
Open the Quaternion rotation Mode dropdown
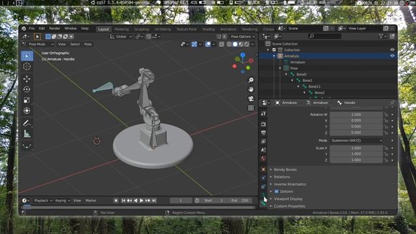pyautogui.click(x=356, y=140)
